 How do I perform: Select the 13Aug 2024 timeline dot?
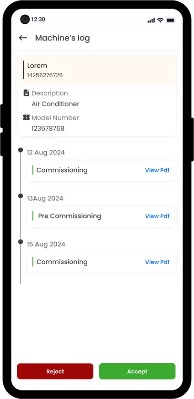coord(20,195)
